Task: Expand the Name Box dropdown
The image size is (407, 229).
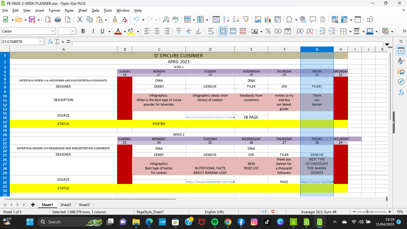Action: (x=41, y=42)
